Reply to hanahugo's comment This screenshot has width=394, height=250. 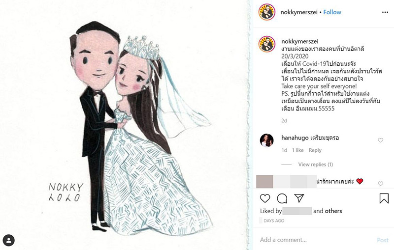point(315,150)
